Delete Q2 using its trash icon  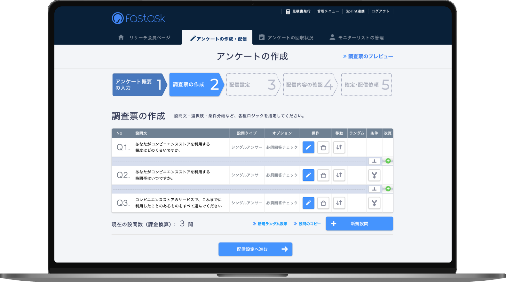323,175
